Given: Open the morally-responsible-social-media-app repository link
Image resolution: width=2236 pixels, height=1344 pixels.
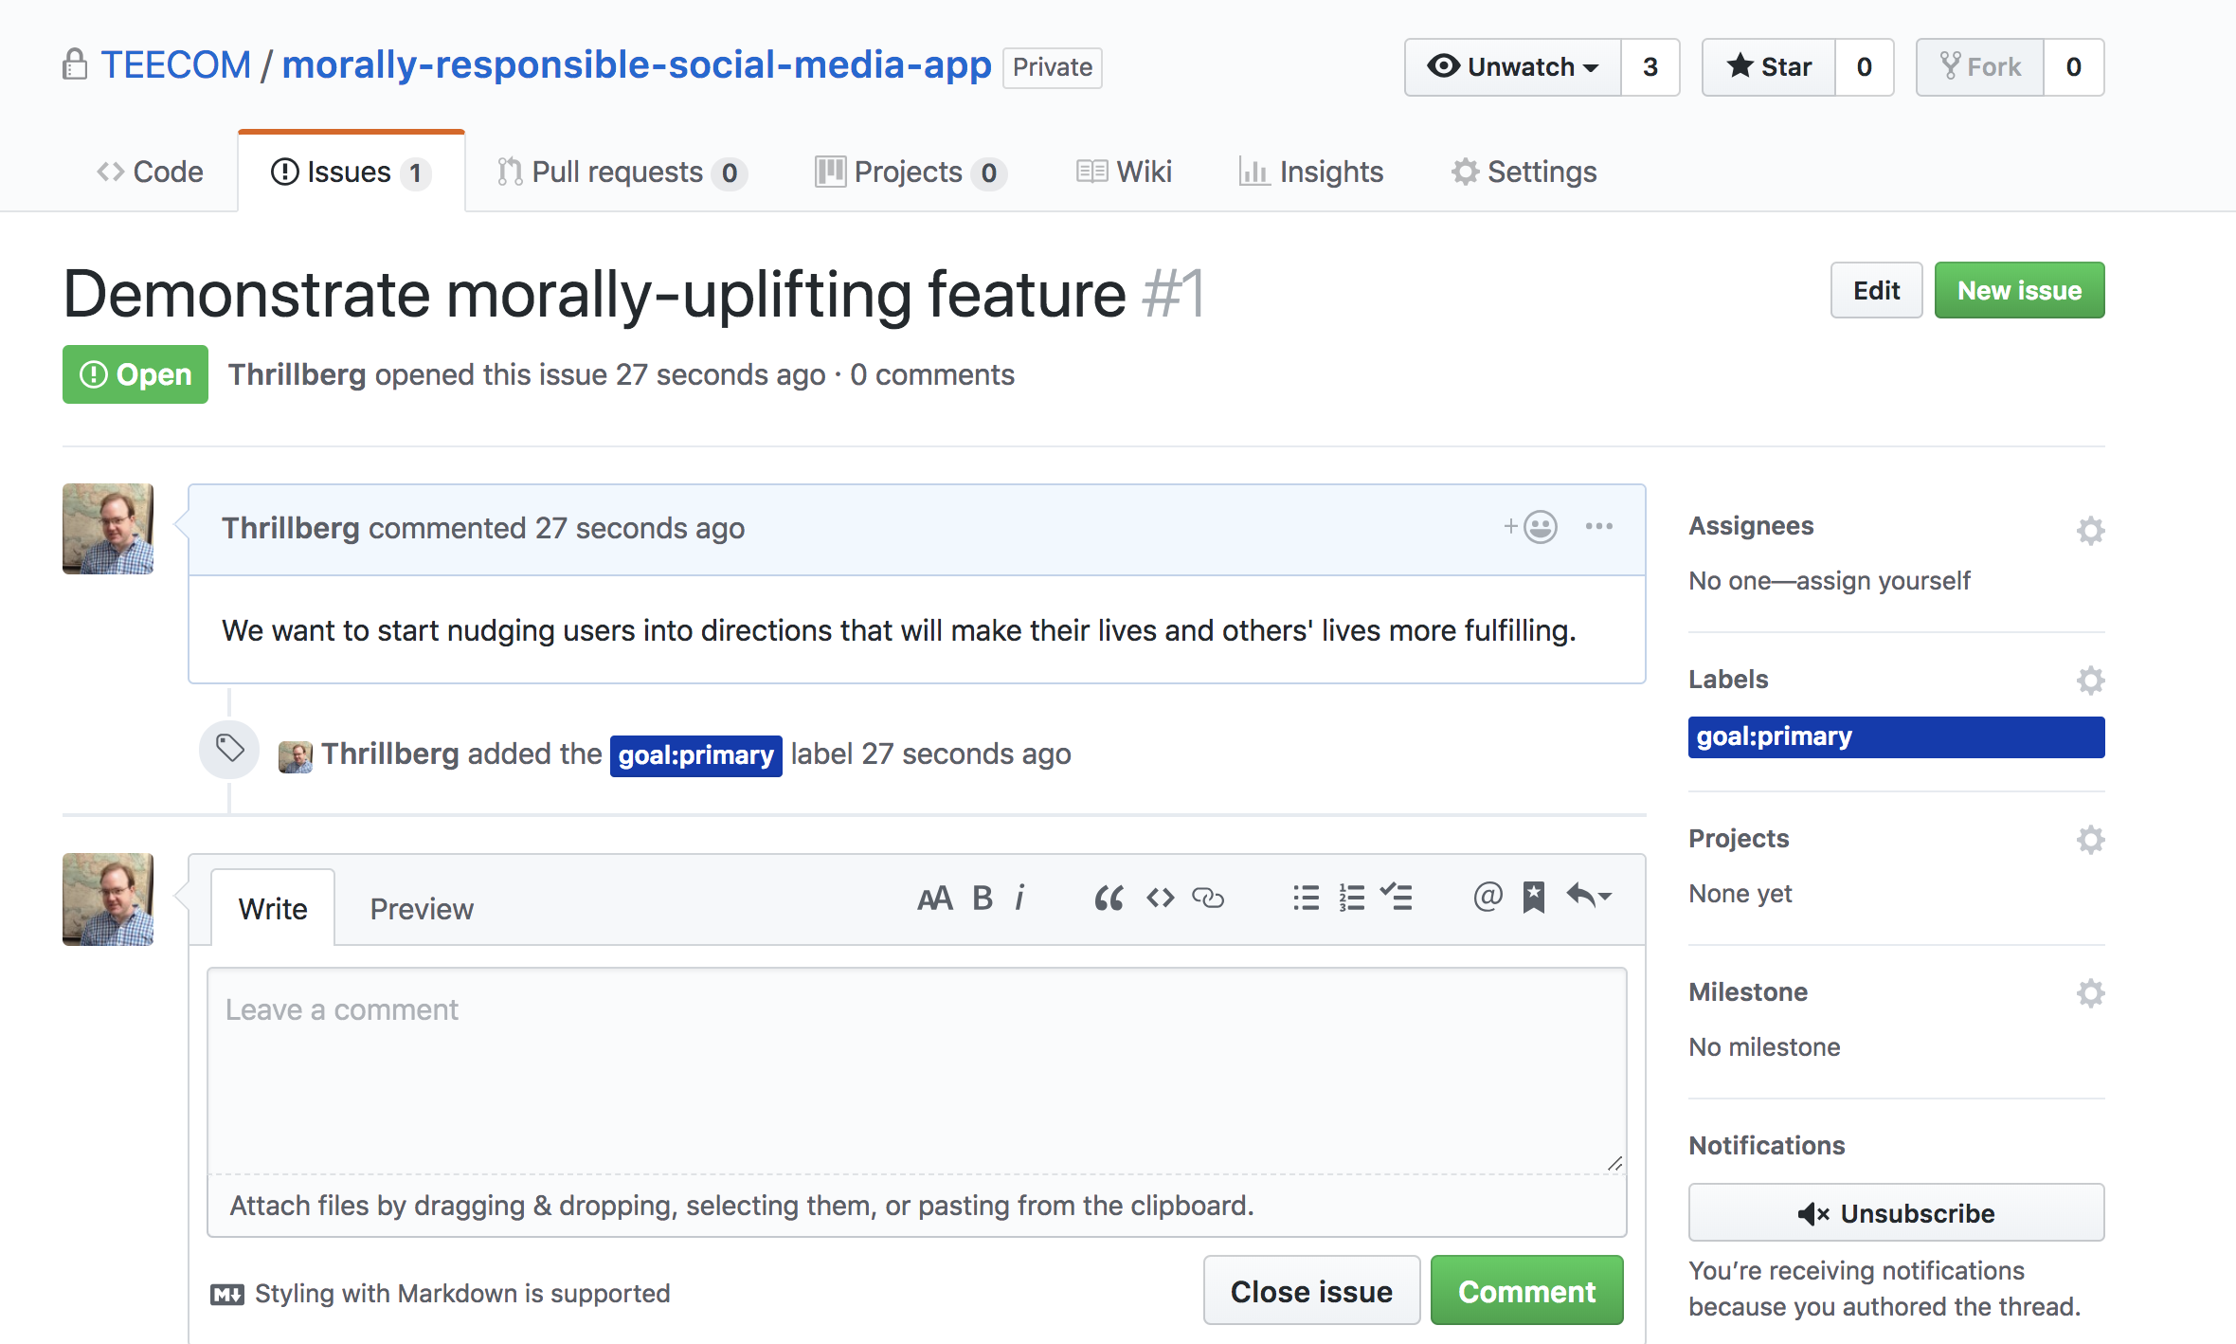Looking at the screenshot, I should pos(637,65).
